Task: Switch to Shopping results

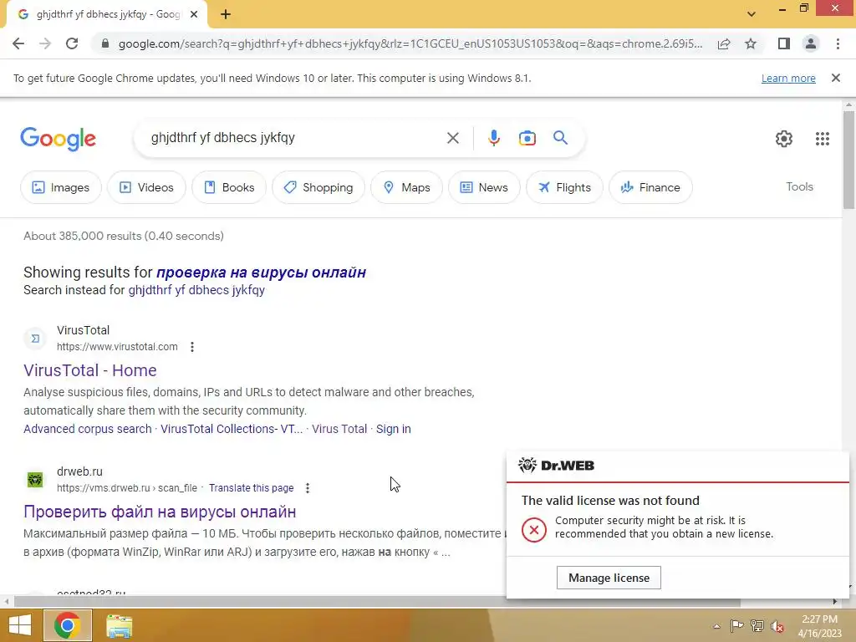Action: [x=318, y=187]
